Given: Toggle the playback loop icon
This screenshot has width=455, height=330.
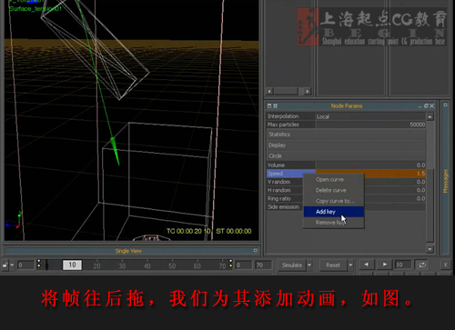Looking at the screenshot, I should [422, 265].
